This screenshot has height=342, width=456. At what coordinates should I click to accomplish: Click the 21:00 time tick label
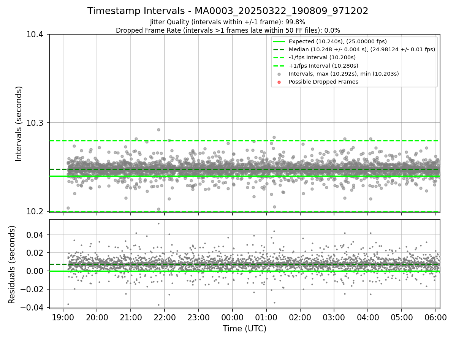pyautogui.click(x=131, y=317)
